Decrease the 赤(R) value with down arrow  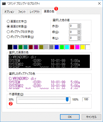coord(79,27)
